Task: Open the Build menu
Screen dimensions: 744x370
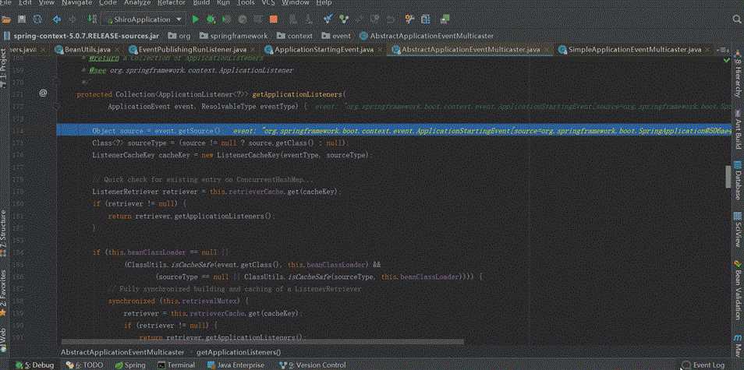Action: 201,3
